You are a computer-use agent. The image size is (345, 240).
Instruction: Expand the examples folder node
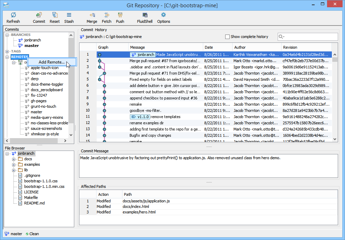coord(14,165)
